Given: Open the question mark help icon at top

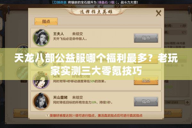Looking at the screenshot, I should tap(117, 6).
